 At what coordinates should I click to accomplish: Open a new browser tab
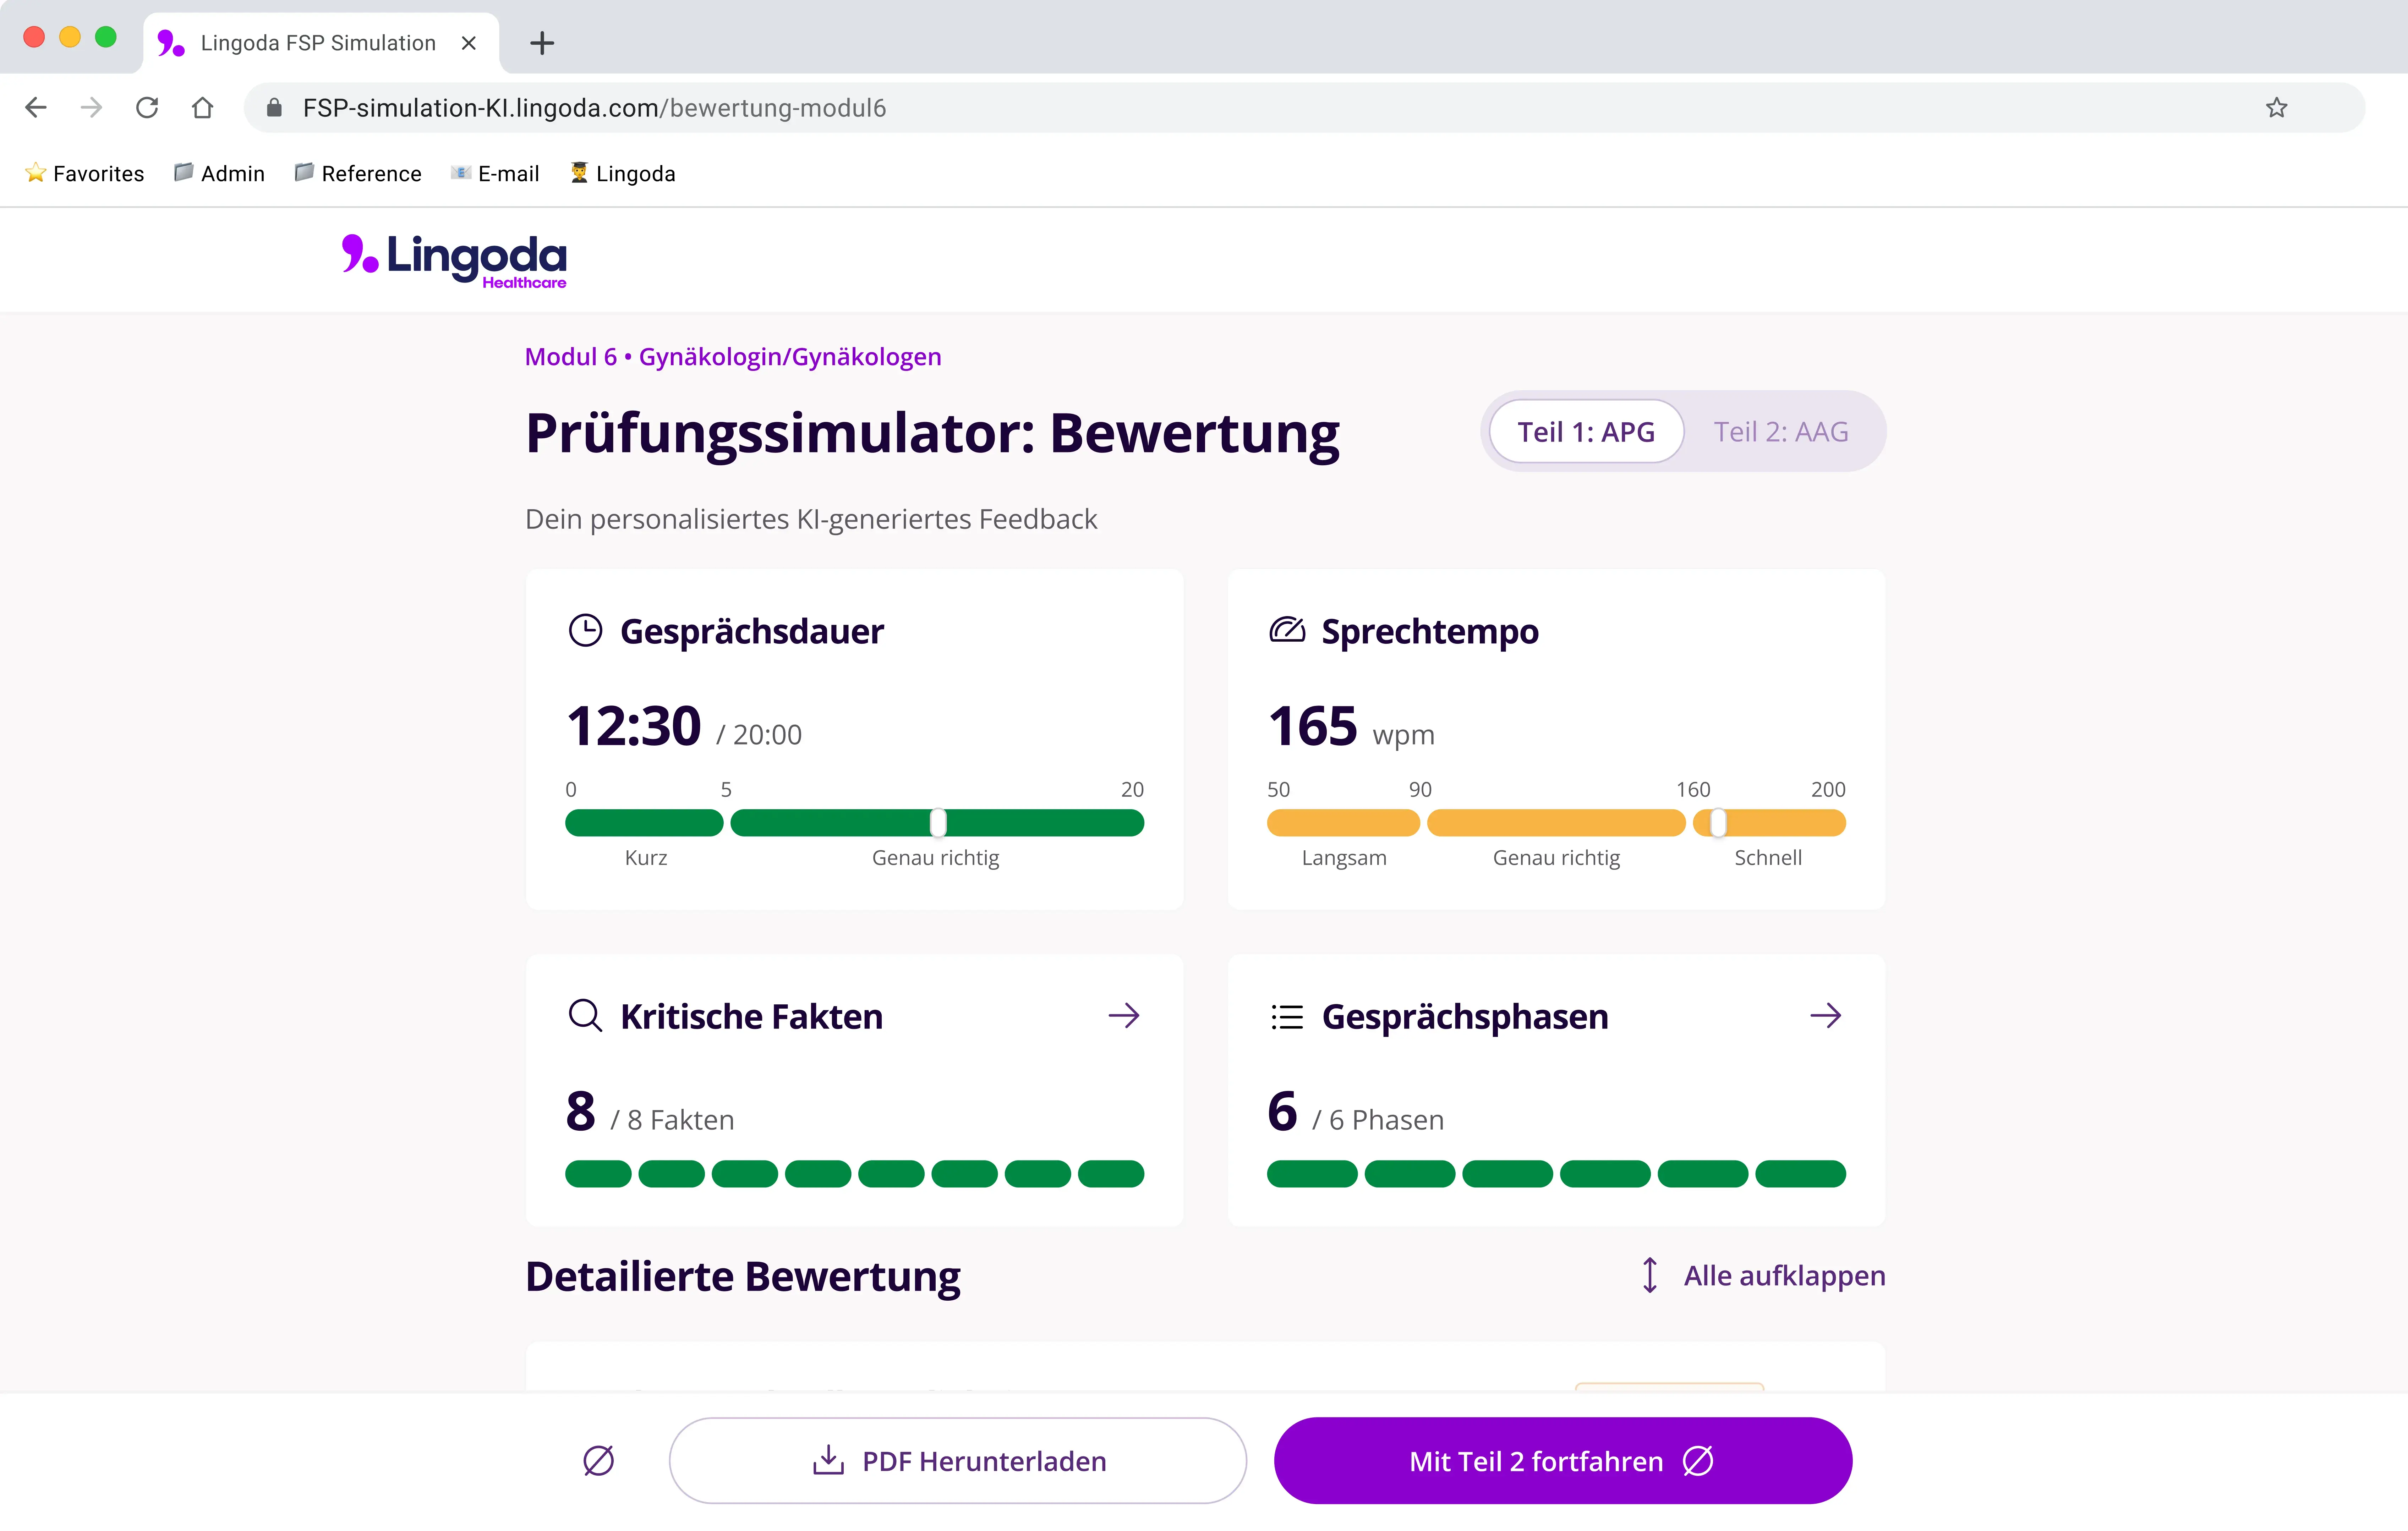542,43
